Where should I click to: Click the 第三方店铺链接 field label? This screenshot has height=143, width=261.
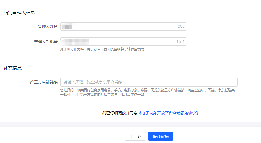point(44,82)
